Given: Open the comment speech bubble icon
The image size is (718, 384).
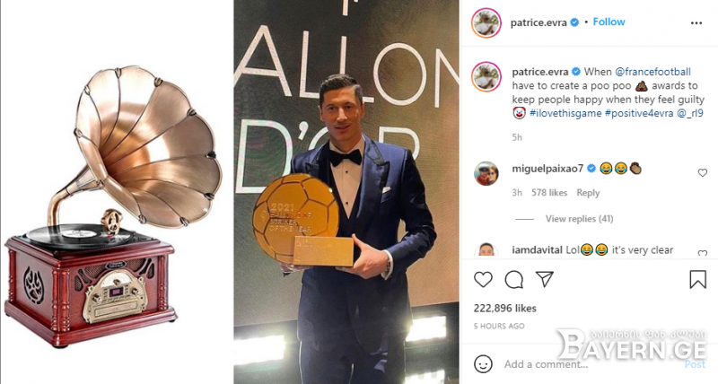Looking at the screenshot, I should 513,279.
